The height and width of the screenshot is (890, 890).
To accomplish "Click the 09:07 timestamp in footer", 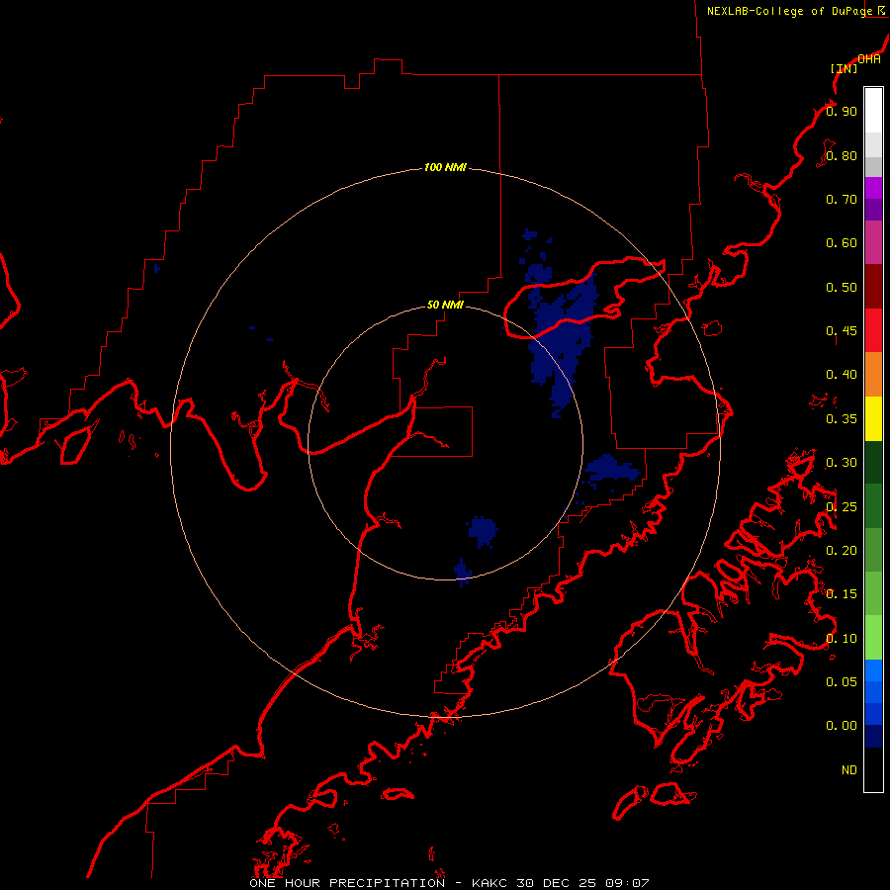I will click(x=627, y=883).
